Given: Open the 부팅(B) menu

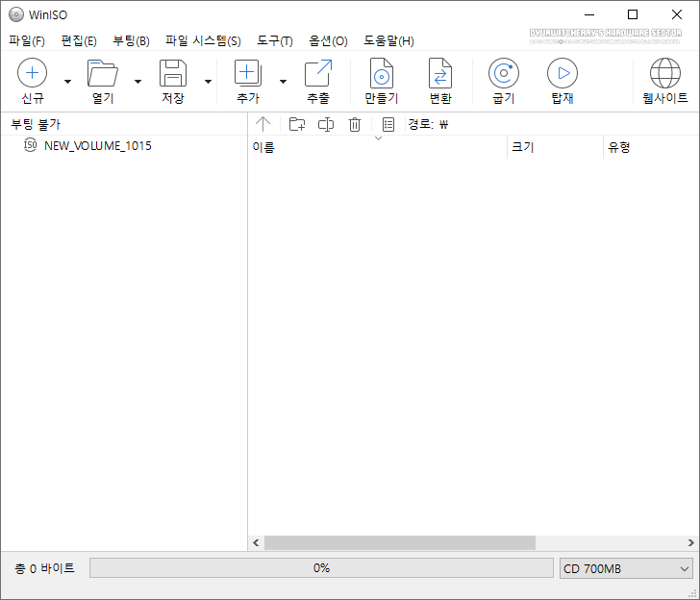Looking at the screenshot, I should pyautogui.click(x=131, y=41).
